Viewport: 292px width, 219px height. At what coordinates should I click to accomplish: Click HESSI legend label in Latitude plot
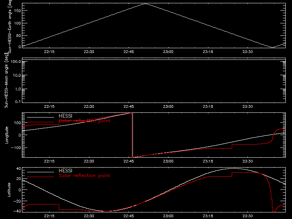pyautogui.click(x=65, y=171)
